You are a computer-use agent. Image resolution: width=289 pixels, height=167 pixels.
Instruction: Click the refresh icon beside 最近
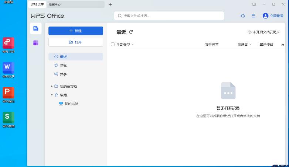(131, 32)
